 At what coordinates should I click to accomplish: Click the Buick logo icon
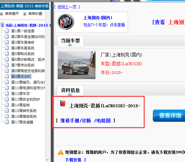[x=66, y=22]
